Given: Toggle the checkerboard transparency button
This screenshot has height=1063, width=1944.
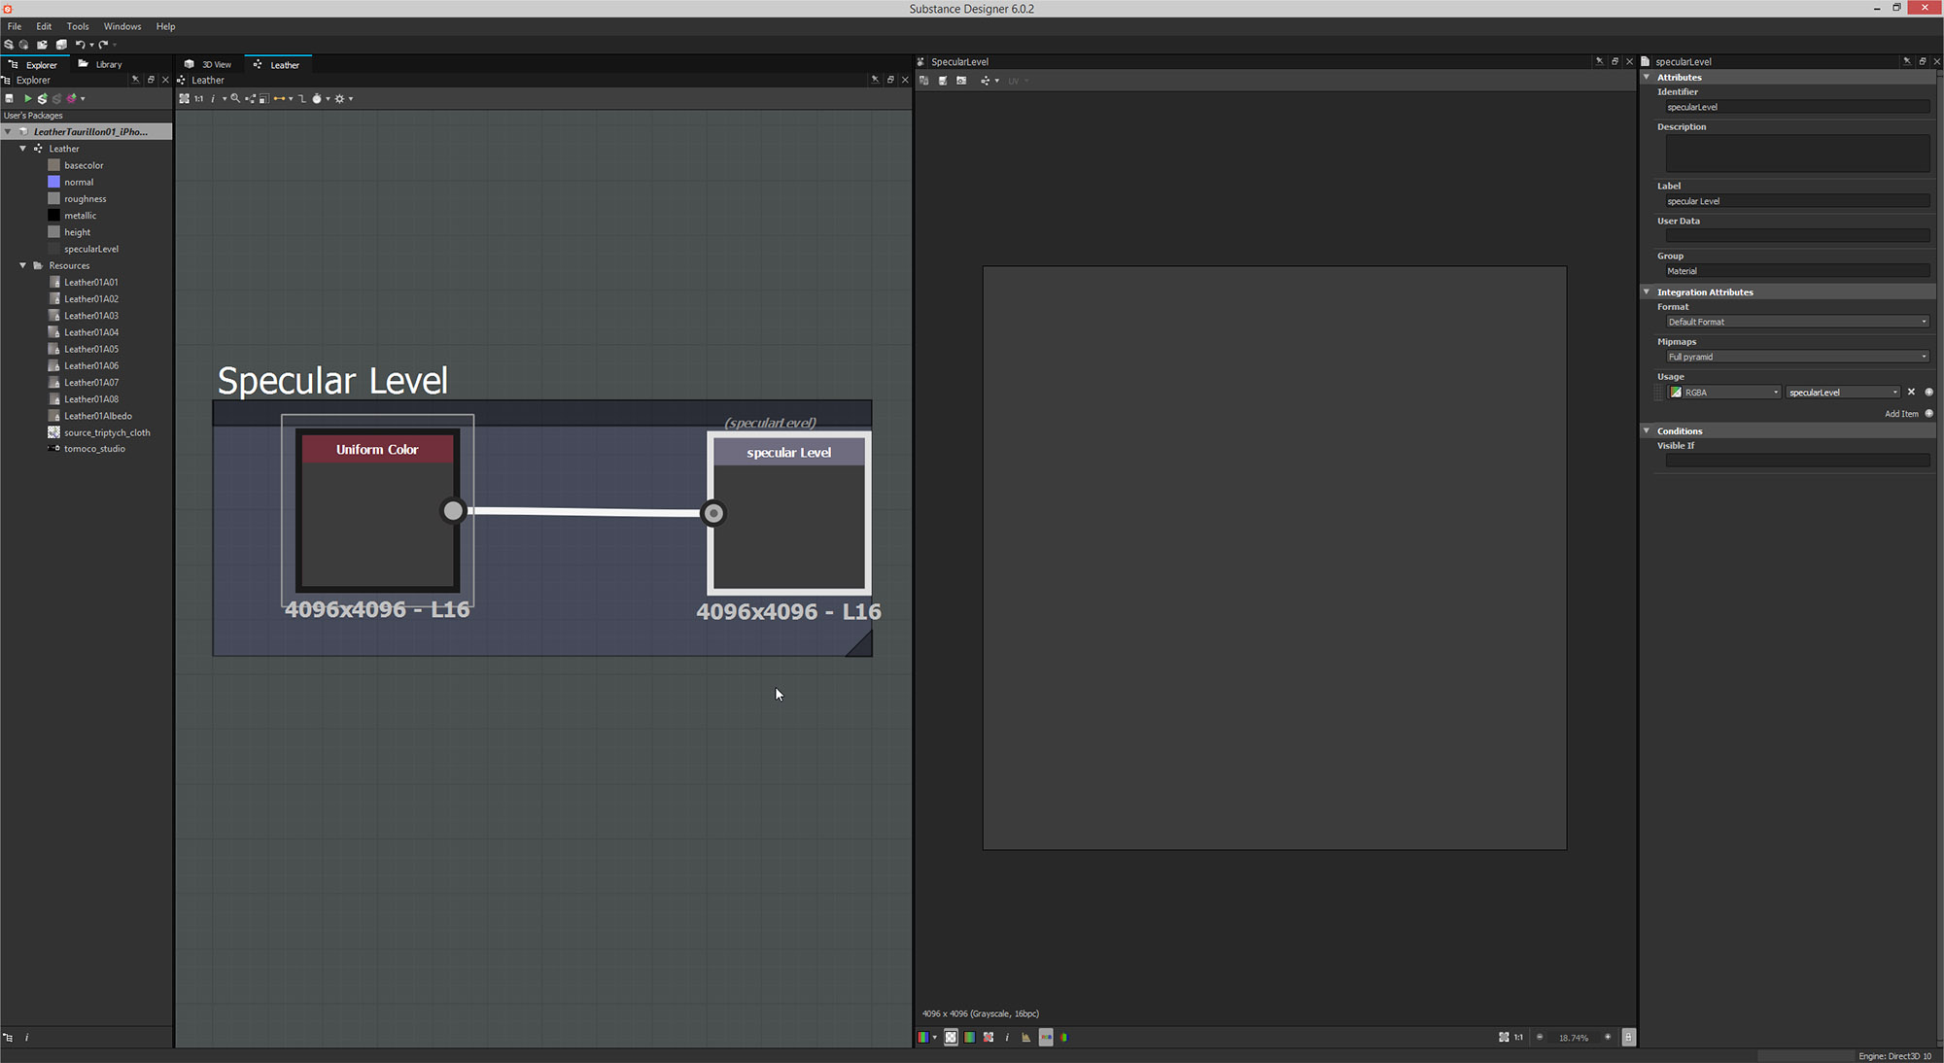Looking at the screenshot, I should tap(951, 1037).
